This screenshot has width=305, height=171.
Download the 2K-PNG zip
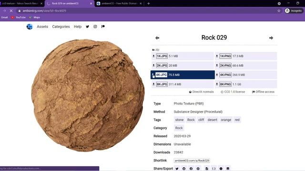coord(246,66)
